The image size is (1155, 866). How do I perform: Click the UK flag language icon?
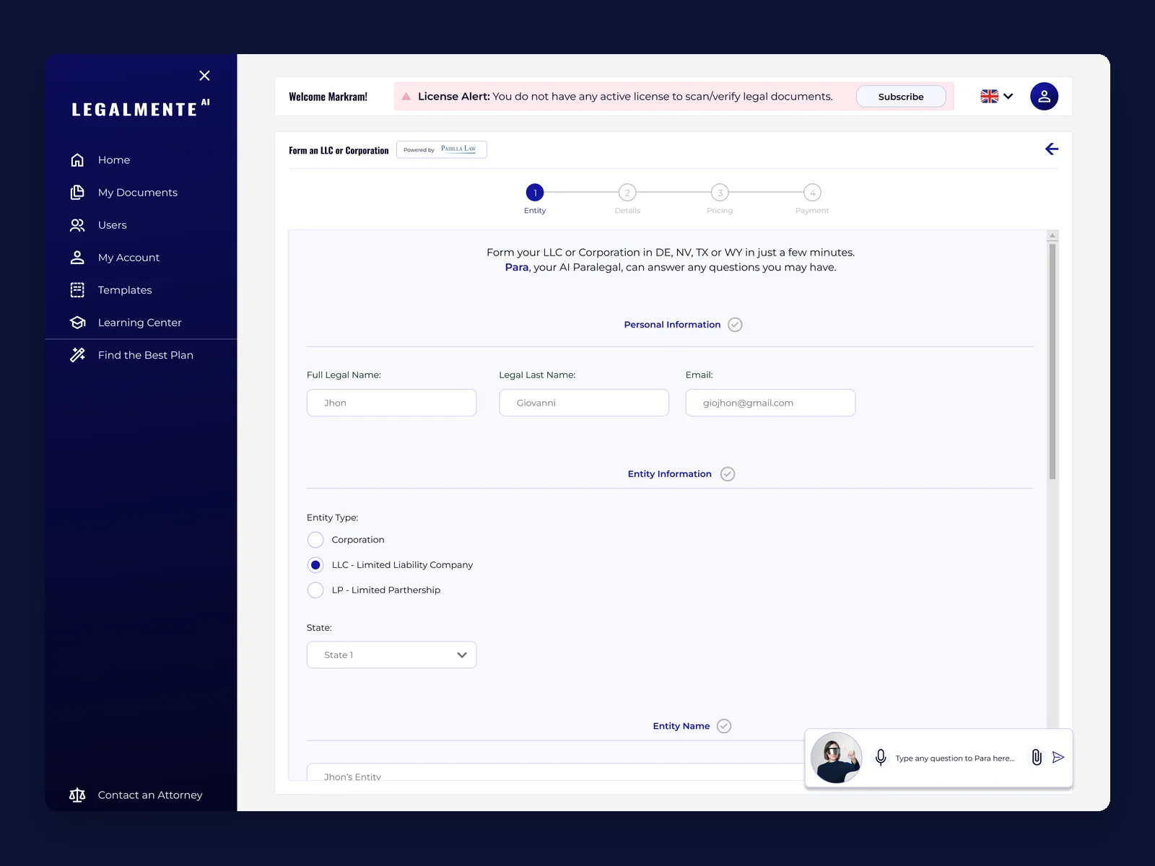pyautogui.click(x=989, y=96)
